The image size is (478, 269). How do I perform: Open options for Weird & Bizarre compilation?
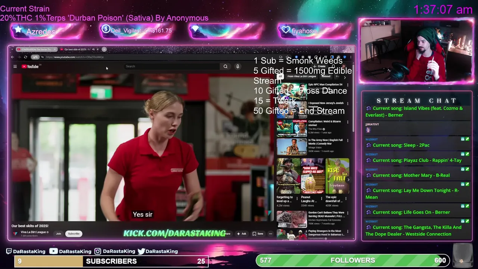click(x=348, y=122)
